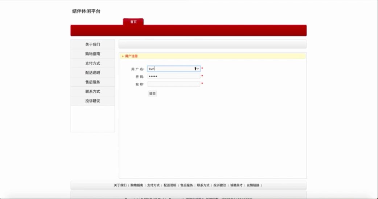Click the 用户名 field label
This screenshot has height=199, width=378.
pyautogui.click(x=137, y=69)
